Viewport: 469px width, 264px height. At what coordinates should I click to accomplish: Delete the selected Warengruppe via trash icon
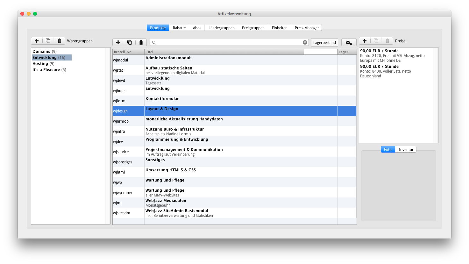tap(60, 41)
